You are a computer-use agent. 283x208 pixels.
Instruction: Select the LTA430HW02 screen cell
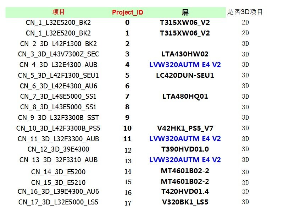click(185, 54)
